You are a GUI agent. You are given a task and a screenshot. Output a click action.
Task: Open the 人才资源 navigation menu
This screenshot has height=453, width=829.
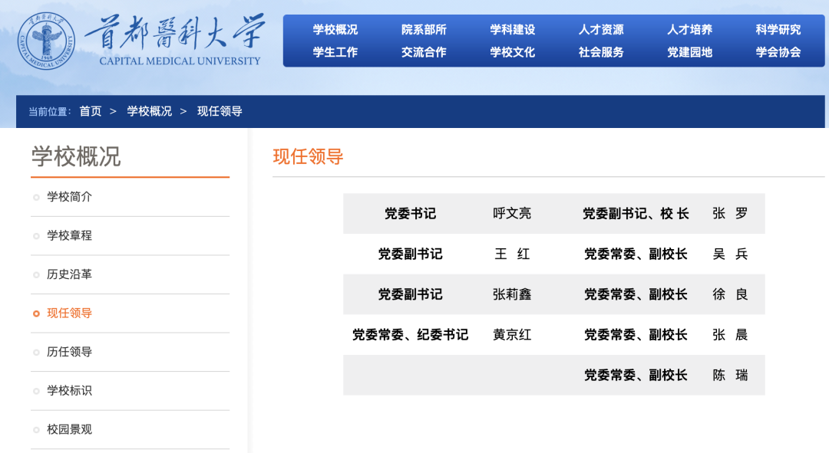point(601,30)
